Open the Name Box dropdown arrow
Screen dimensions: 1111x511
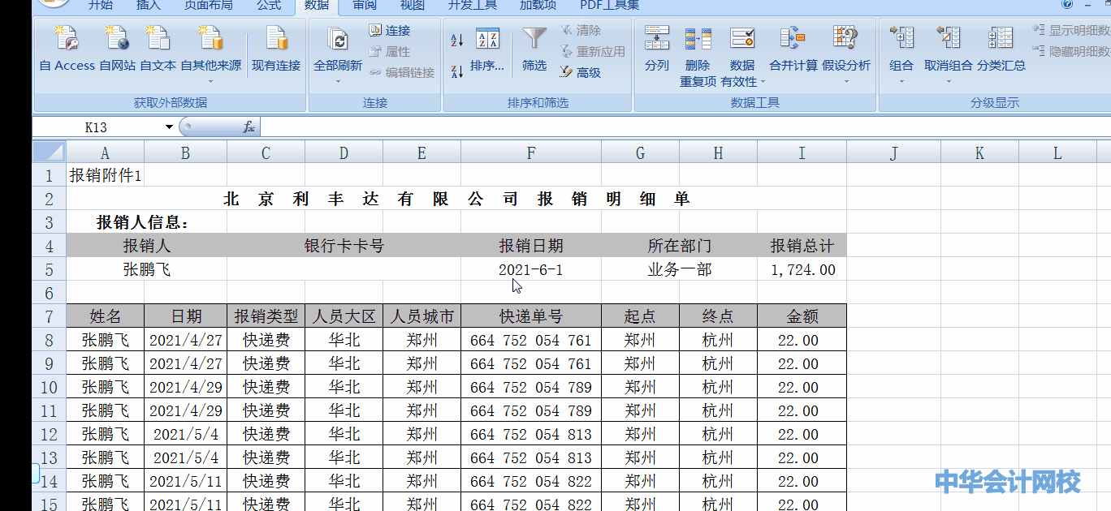tap(169, 127)
